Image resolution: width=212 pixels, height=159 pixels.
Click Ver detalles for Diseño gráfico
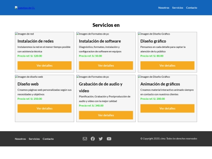[167, 66]
